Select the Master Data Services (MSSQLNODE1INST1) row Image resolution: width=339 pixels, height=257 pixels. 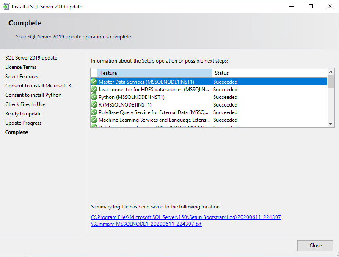click(x=209, y=82)
